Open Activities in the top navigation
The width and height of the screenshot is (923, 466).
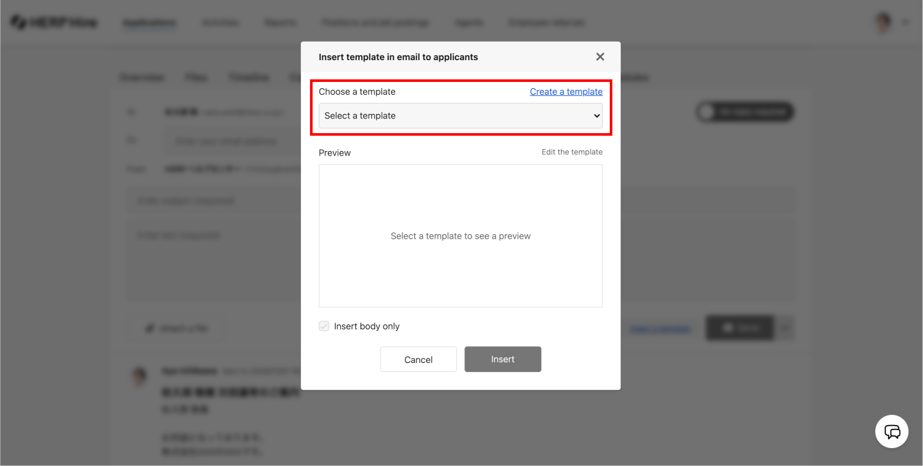point(220,23)
